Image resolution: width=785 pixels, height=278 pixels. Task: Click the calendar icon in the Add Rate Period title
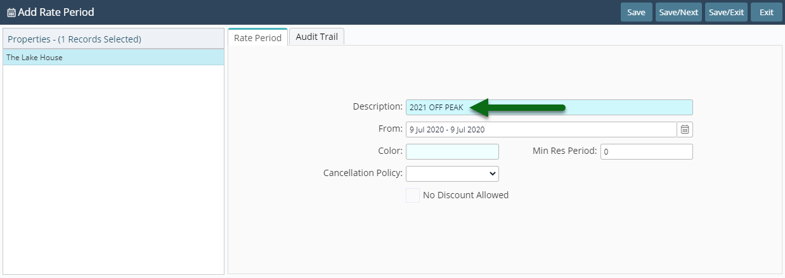click(11, 12)
